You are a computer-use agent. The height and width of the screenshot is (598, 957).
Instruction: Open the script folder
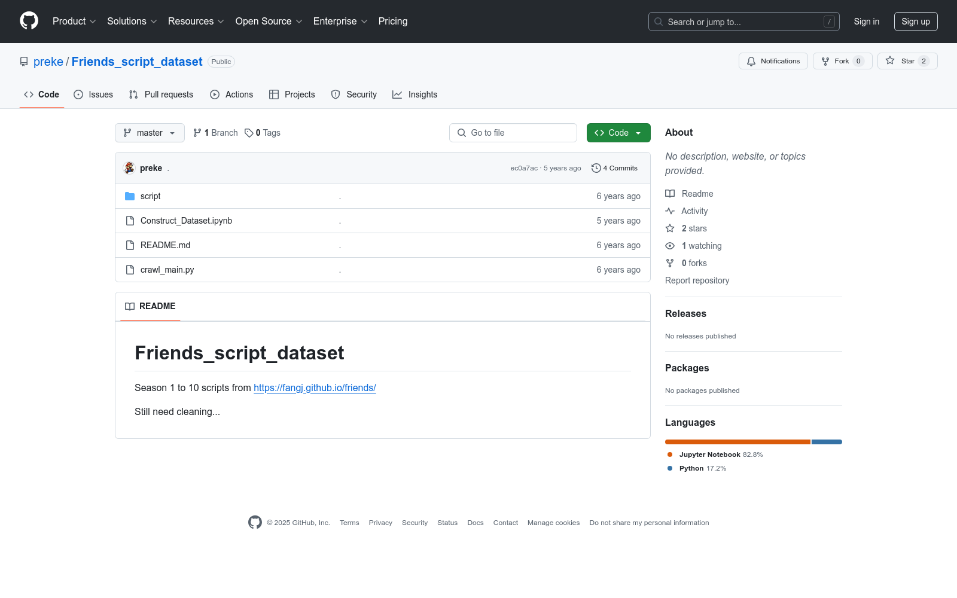coord(150,196)
